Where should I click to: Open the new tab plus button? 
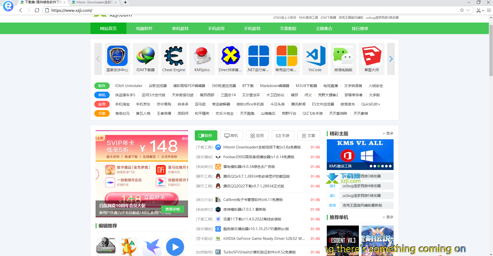pyautogui.click(x=125, y=2)
